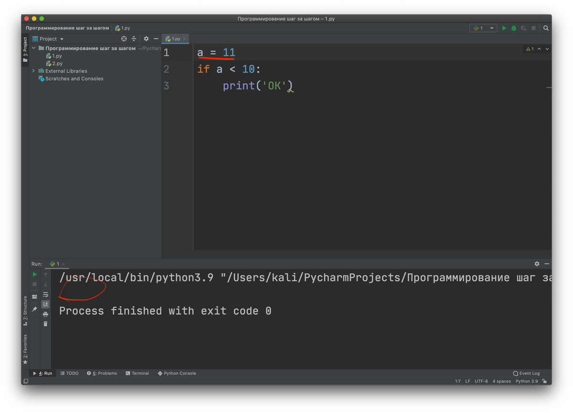Expand the External Libraries node
Screen dimensions: 573x413
(x=33, y=71)
